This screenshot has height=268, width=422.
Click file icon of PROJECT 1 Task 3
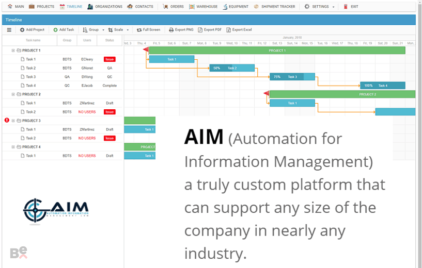coord(23,77)
